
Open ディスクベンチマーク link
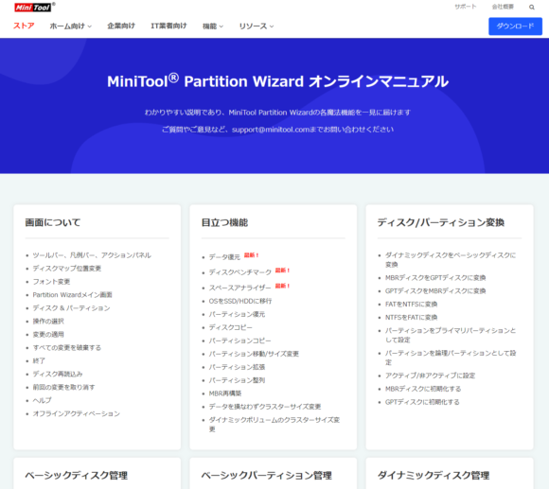[x=240, y=272]
